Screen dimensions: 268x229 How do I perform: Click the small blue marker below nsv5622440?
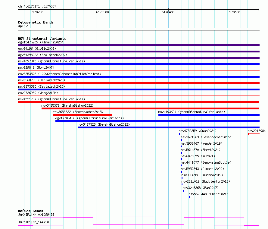(x=189, y=197)
